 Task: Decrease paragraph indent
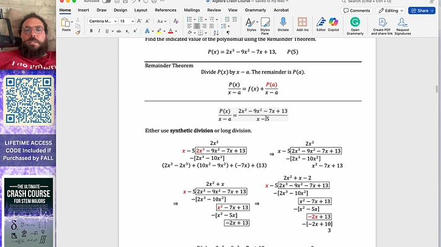pyautogui.click(x=227, y=19)
